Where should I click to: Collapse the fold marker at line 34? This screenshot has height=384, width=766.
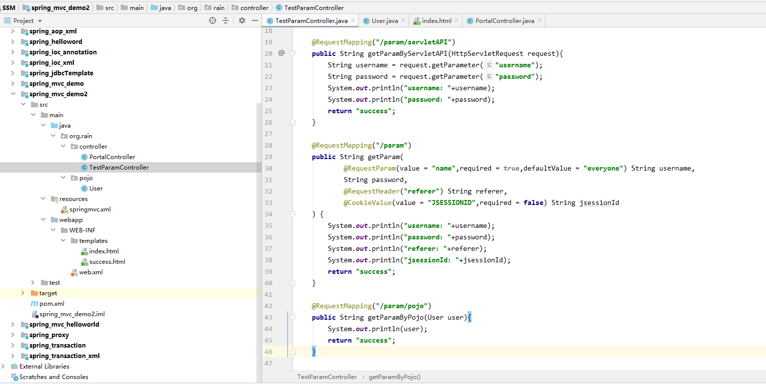(293, 214)
